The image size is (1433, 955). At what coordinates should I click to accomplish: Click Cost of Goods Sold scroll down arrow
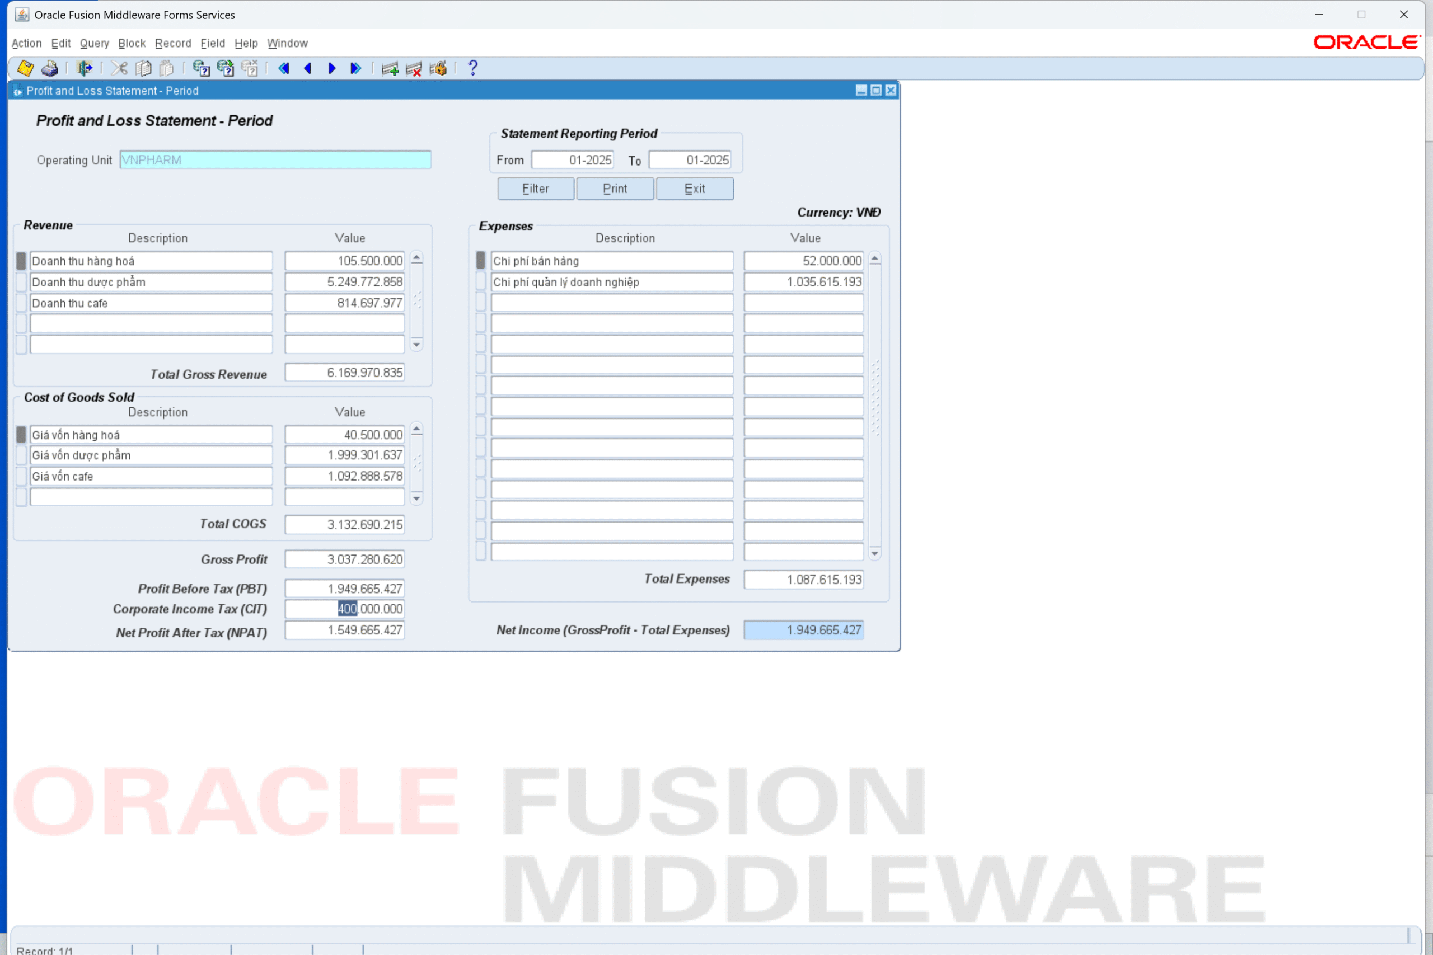click(x=416, y=499)
